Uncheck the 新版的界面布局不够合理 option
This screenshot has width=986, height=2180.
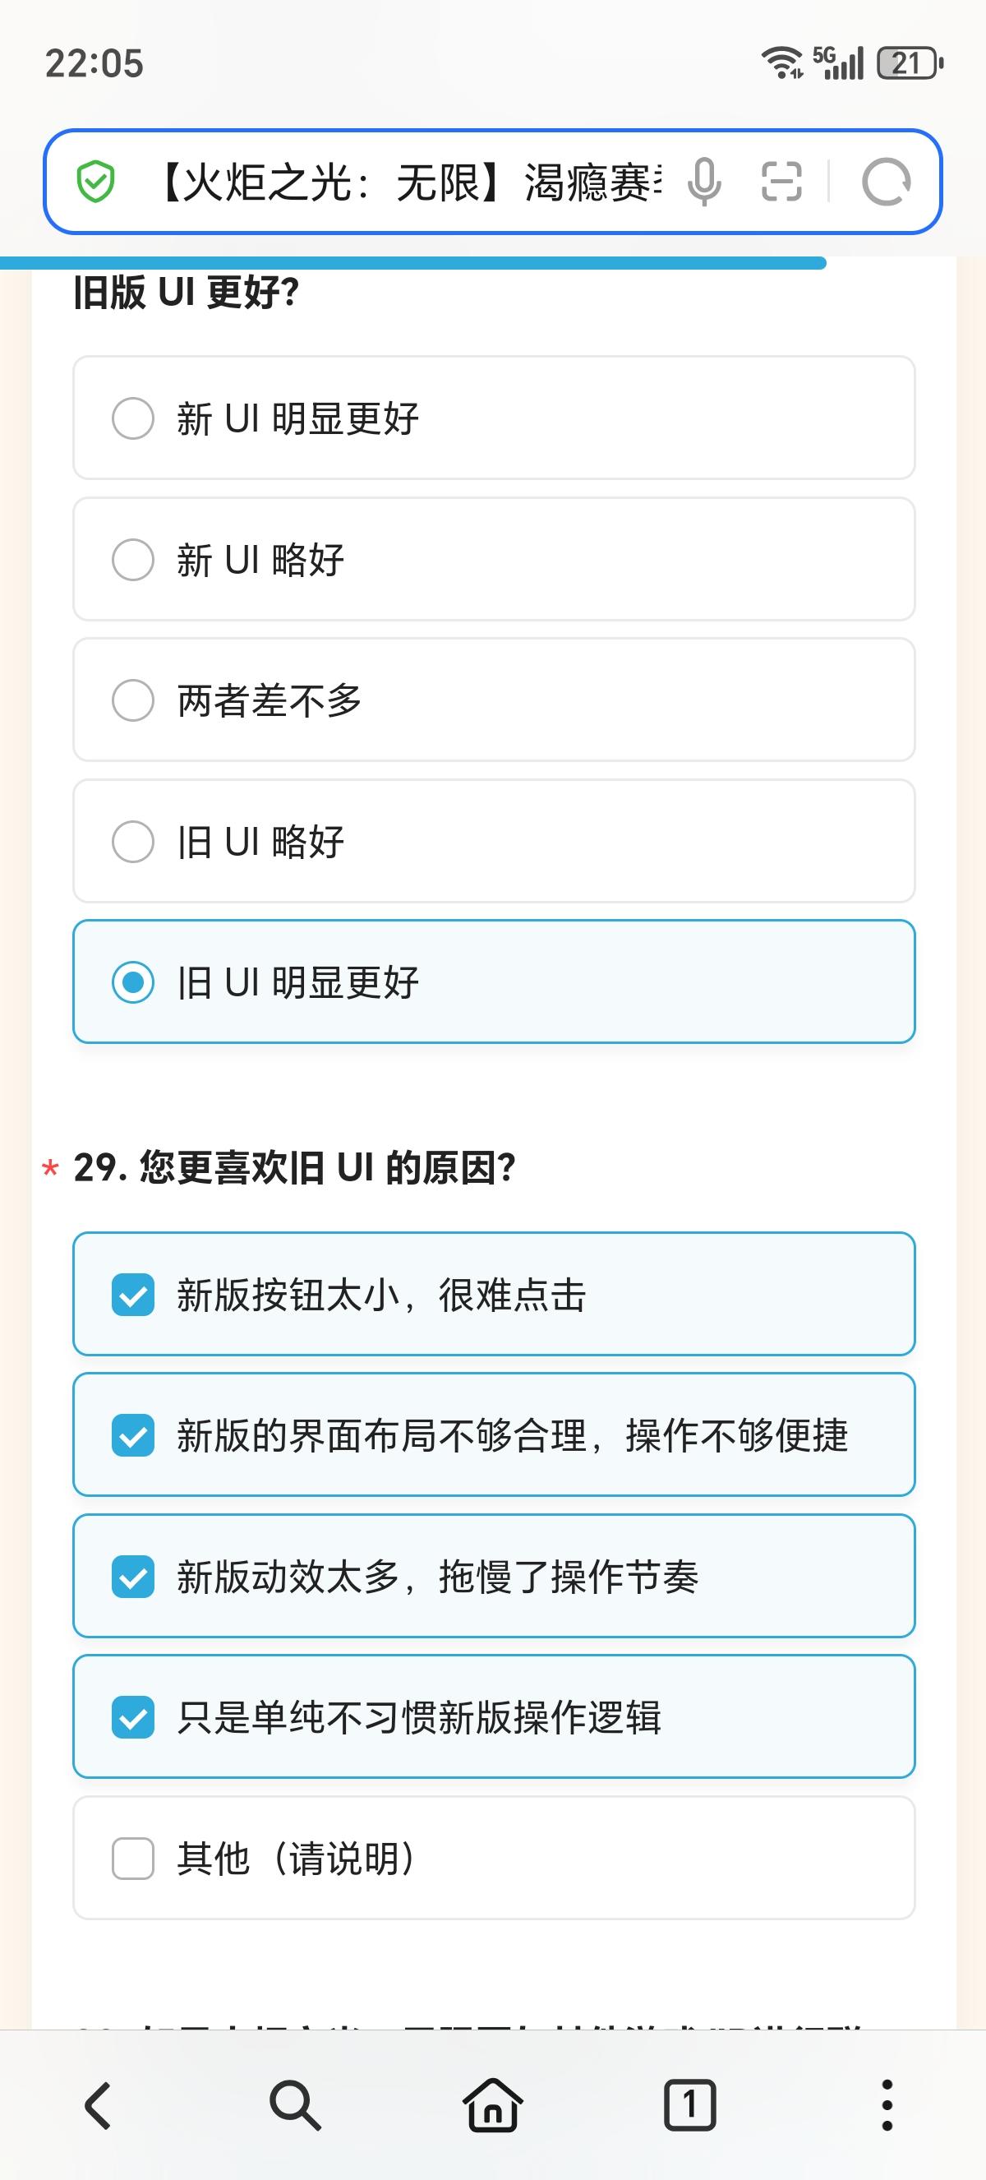(133, 1436)
